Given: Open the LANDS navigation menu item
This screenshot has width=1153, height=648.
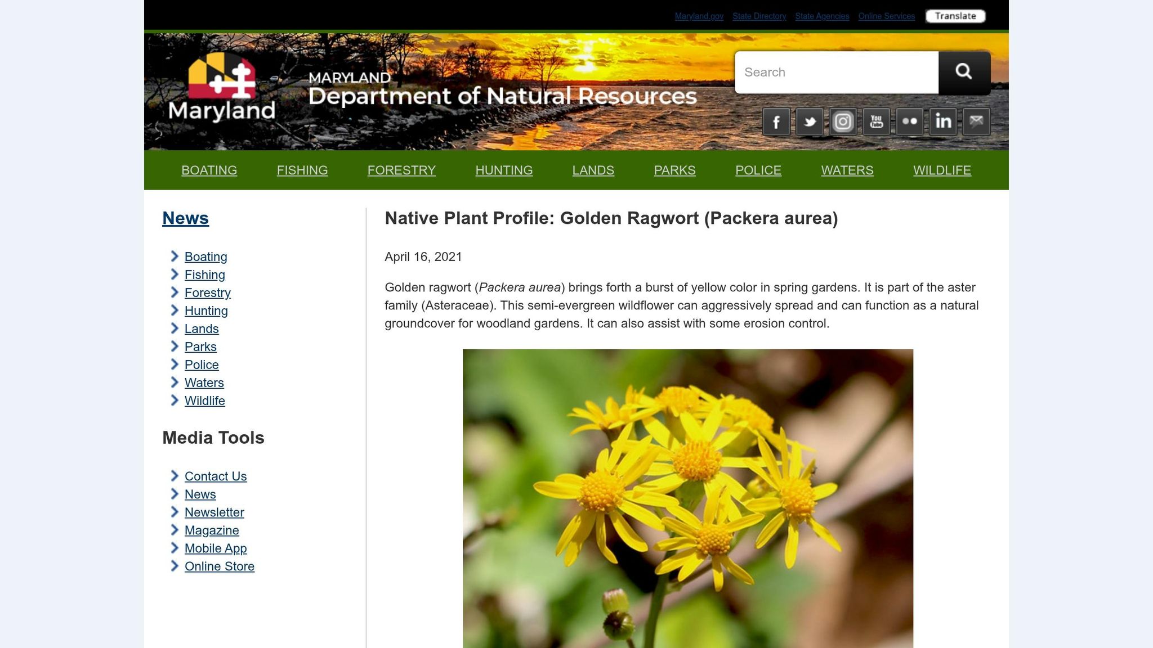Looking at the screenshot, I should coord(593,170).
